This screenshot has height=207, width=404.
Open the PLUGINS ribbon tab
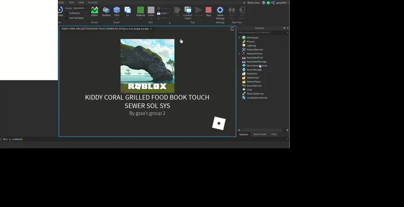coord(93,3)
